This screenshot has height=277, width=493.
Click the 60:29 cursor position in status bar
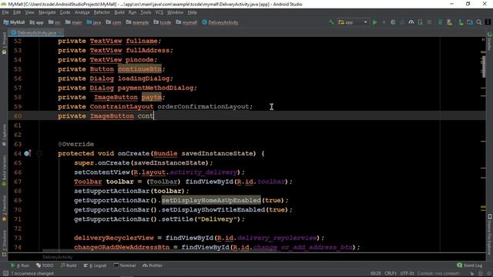375,274
